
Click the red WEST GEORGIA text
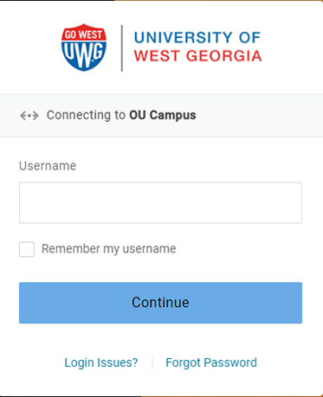197,55
